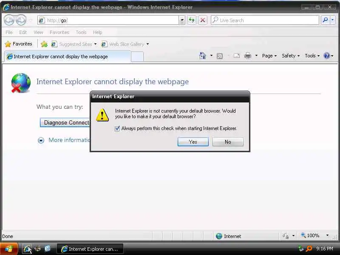Open the recent pages dropdown arrow
Viewport: 340px width, 255px height.
(x=30, y=20)
